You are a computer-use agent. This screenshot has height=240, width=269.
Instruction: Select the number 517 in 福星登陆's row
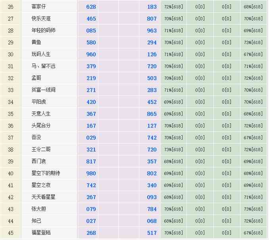pyautogui.click(x=152, y=233)
